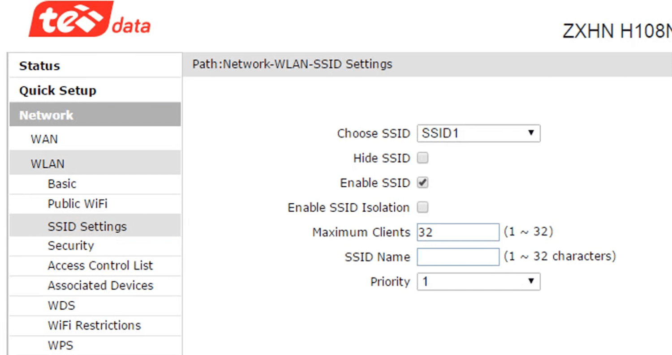This screenshot has height=355, width=672.
Task: Toggle the Hide SSID checkbox
Action: point(422,158)
